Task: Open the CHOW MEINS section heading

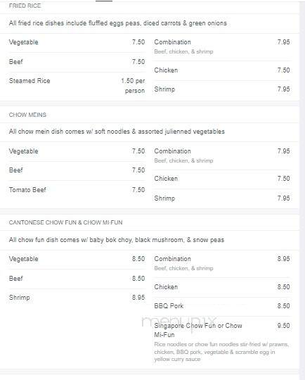Action: click(27, 115)
